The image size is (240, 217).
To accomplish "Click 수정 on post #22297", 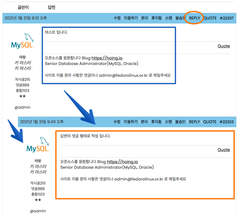I will (117, 18).
